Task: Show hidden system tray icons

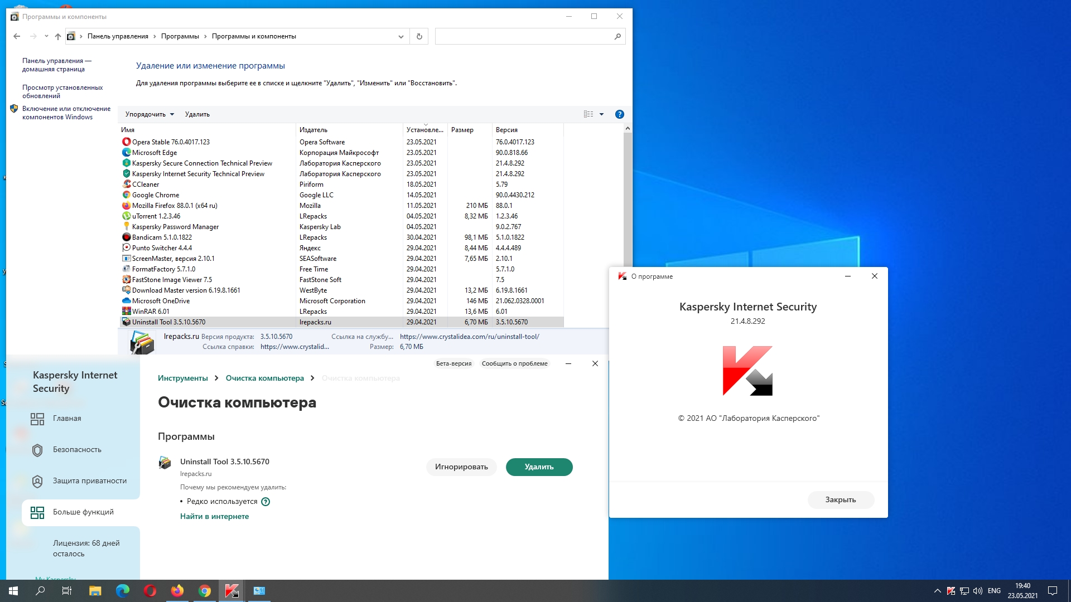Action: coord(937,591)
